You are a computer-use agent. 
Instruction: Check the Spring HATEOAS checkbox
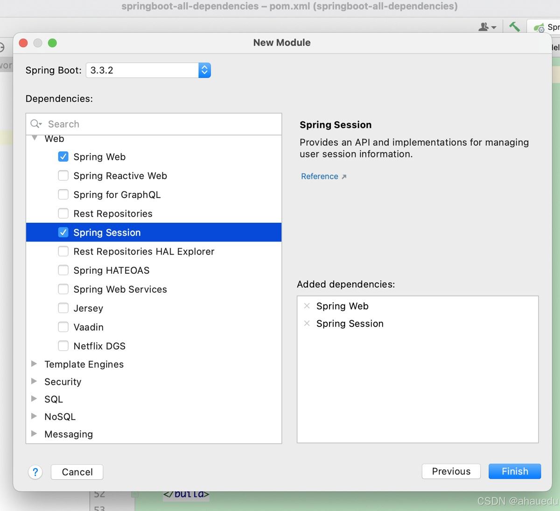coord(63,270)
